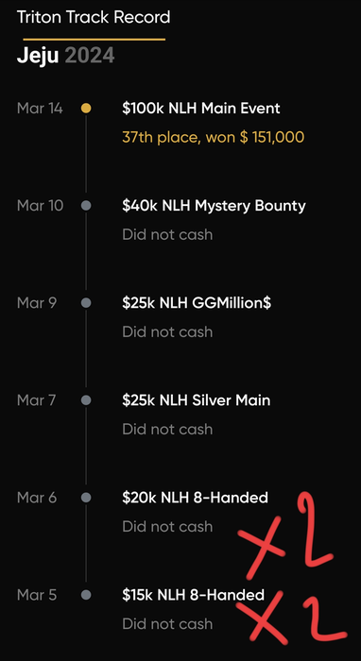
Task: Open the $15k NLH 8-Handed event
Action: coord(193,595)
